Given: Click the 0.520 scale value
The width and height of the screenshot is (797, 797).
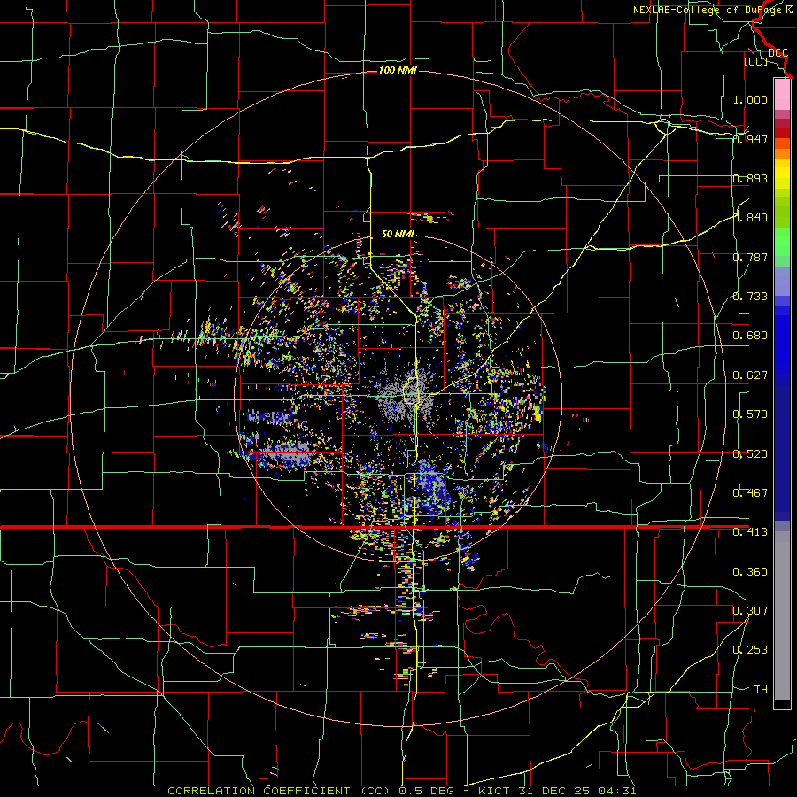Looking at the screenshot, I should pyautogui.click(x=750, y=454).
